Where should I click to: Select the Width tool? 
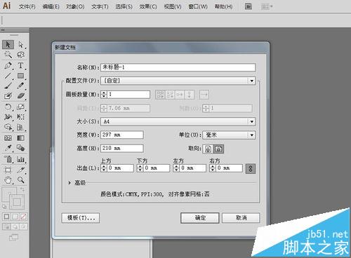[x=8, y=117]
